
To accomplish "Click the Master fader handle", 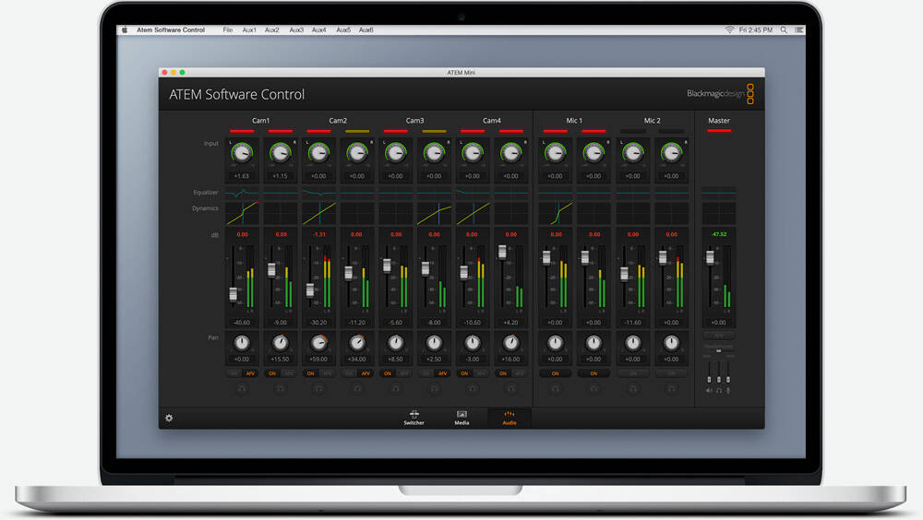I will (x=710, y=257).
